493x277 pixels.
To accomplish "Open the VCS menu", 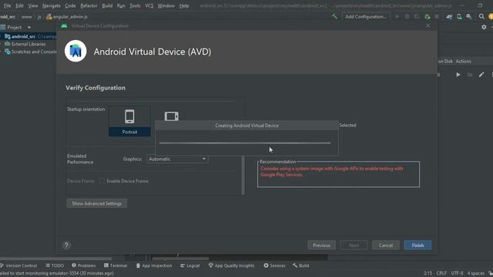I will (x=149, y=5).
